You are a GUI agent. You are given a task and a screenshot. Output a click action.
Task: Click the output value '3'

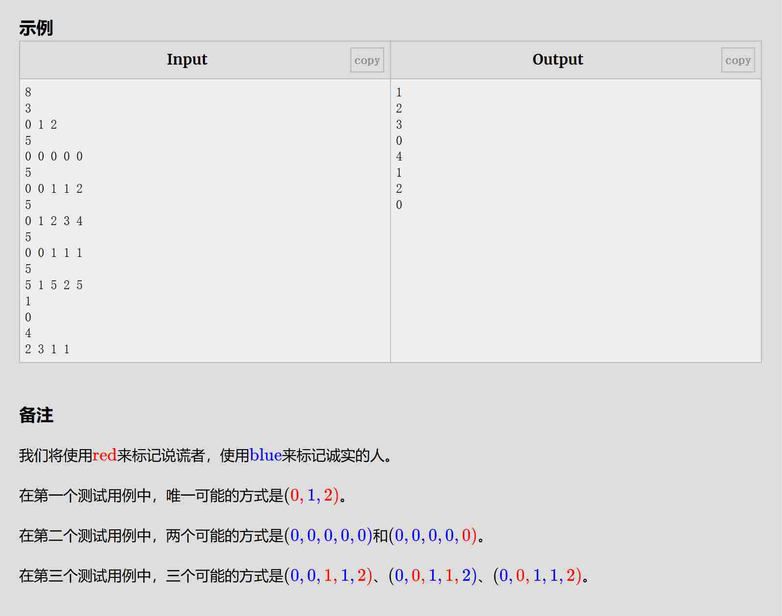399,124
